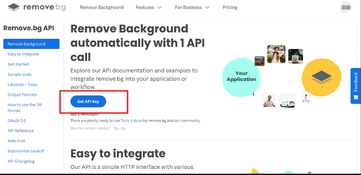Follow the Tools & Apps link
361x175 pixels.
tap(131, 120)
